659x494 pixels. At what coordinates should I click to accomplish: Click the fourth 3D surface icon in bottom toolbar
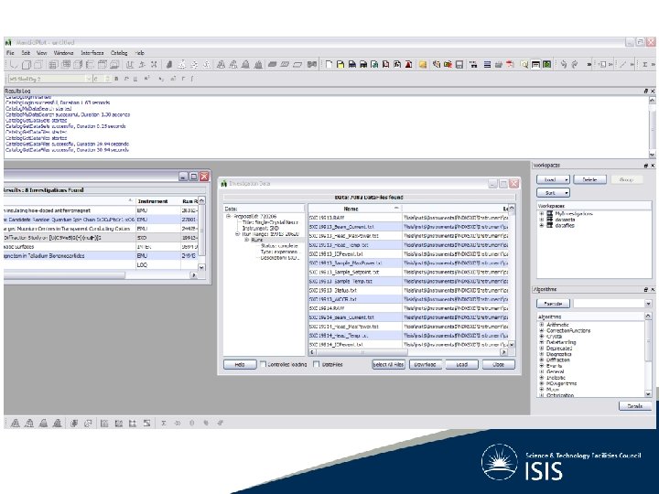click(58, 423)
